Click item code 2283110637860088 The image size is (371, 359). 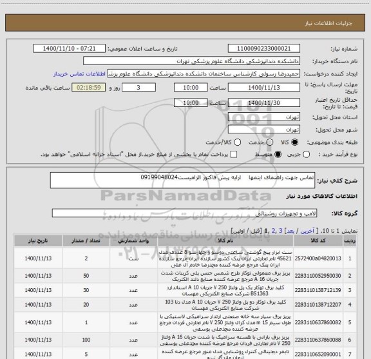point(318,340)
